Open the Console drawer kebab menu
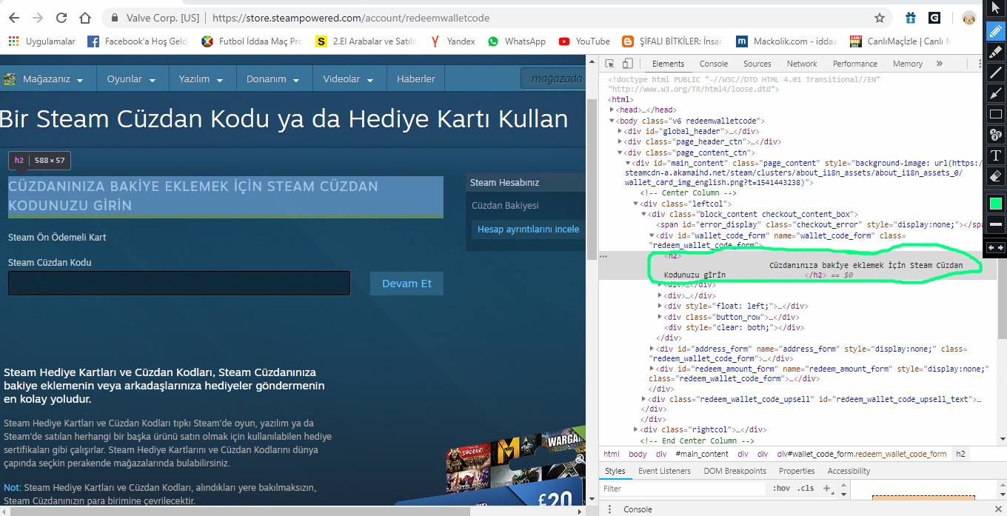The image size is (1007, 516). pos(609,509)
